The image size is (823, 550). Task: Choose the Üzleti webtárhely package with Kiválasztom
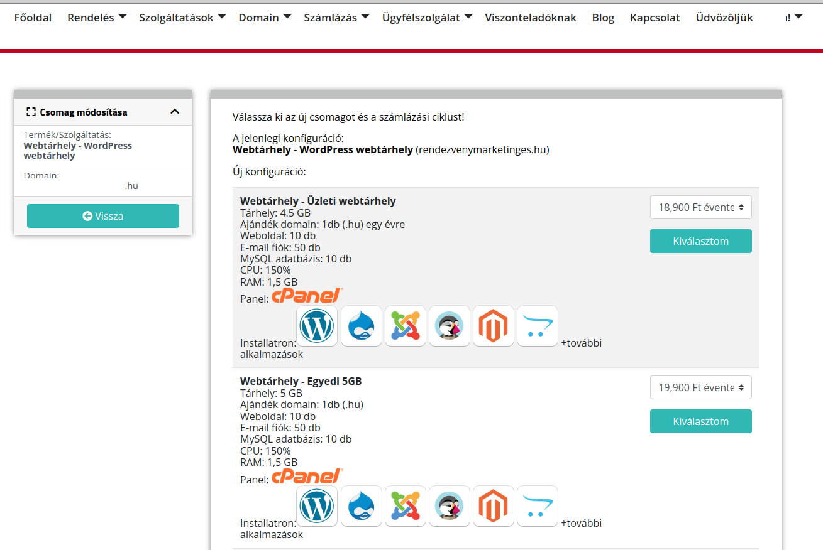tap(701, 241)
